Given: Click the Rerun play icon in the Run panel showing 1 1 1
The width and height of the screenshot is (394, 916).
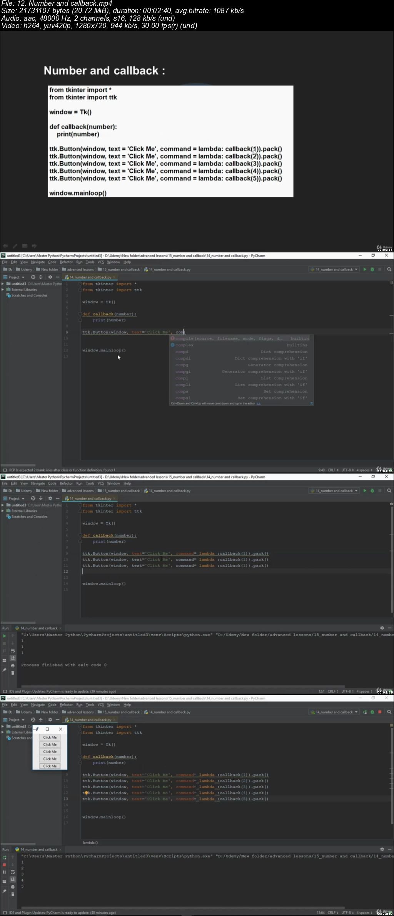Looking at the screenshot, I should click(x=5, y=636).
